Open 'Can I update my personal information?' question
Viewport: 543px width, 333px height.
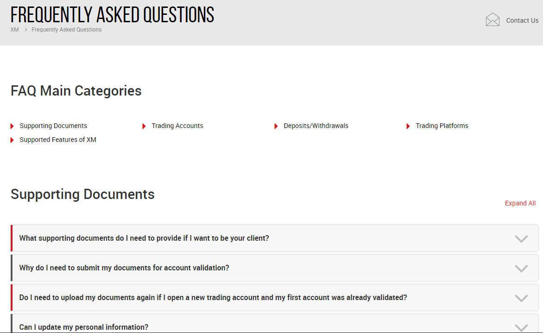[x=84, y=327]
